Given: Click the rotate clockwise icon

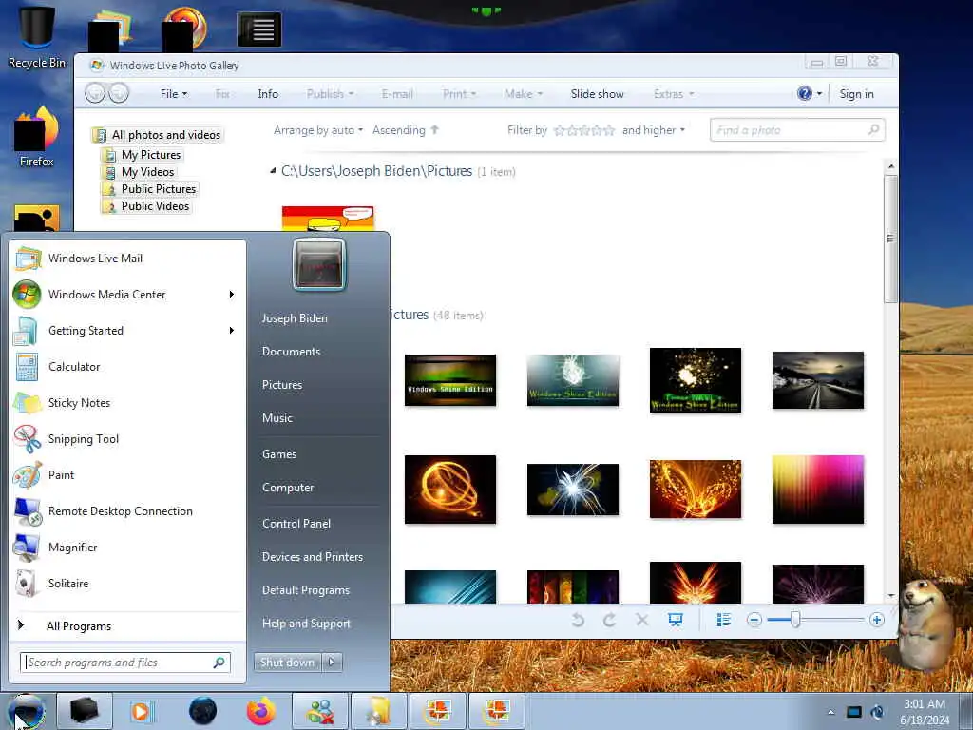Looking at the screenshot, I should [609, 620].
